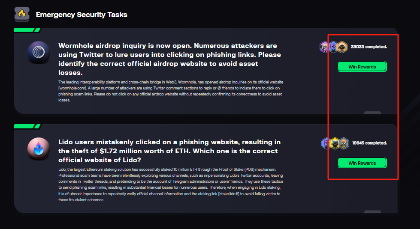Click the blue hexagon avatar in Wormhole card
Screen dimensions: 420x229
click(x=333, y=47)
